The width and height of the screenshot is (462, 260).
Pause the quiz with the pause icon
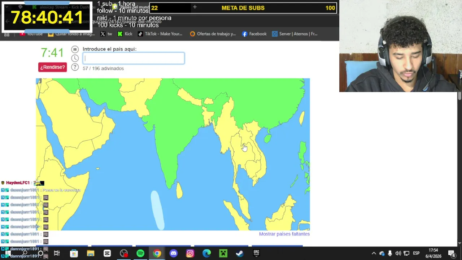point(75,49)
